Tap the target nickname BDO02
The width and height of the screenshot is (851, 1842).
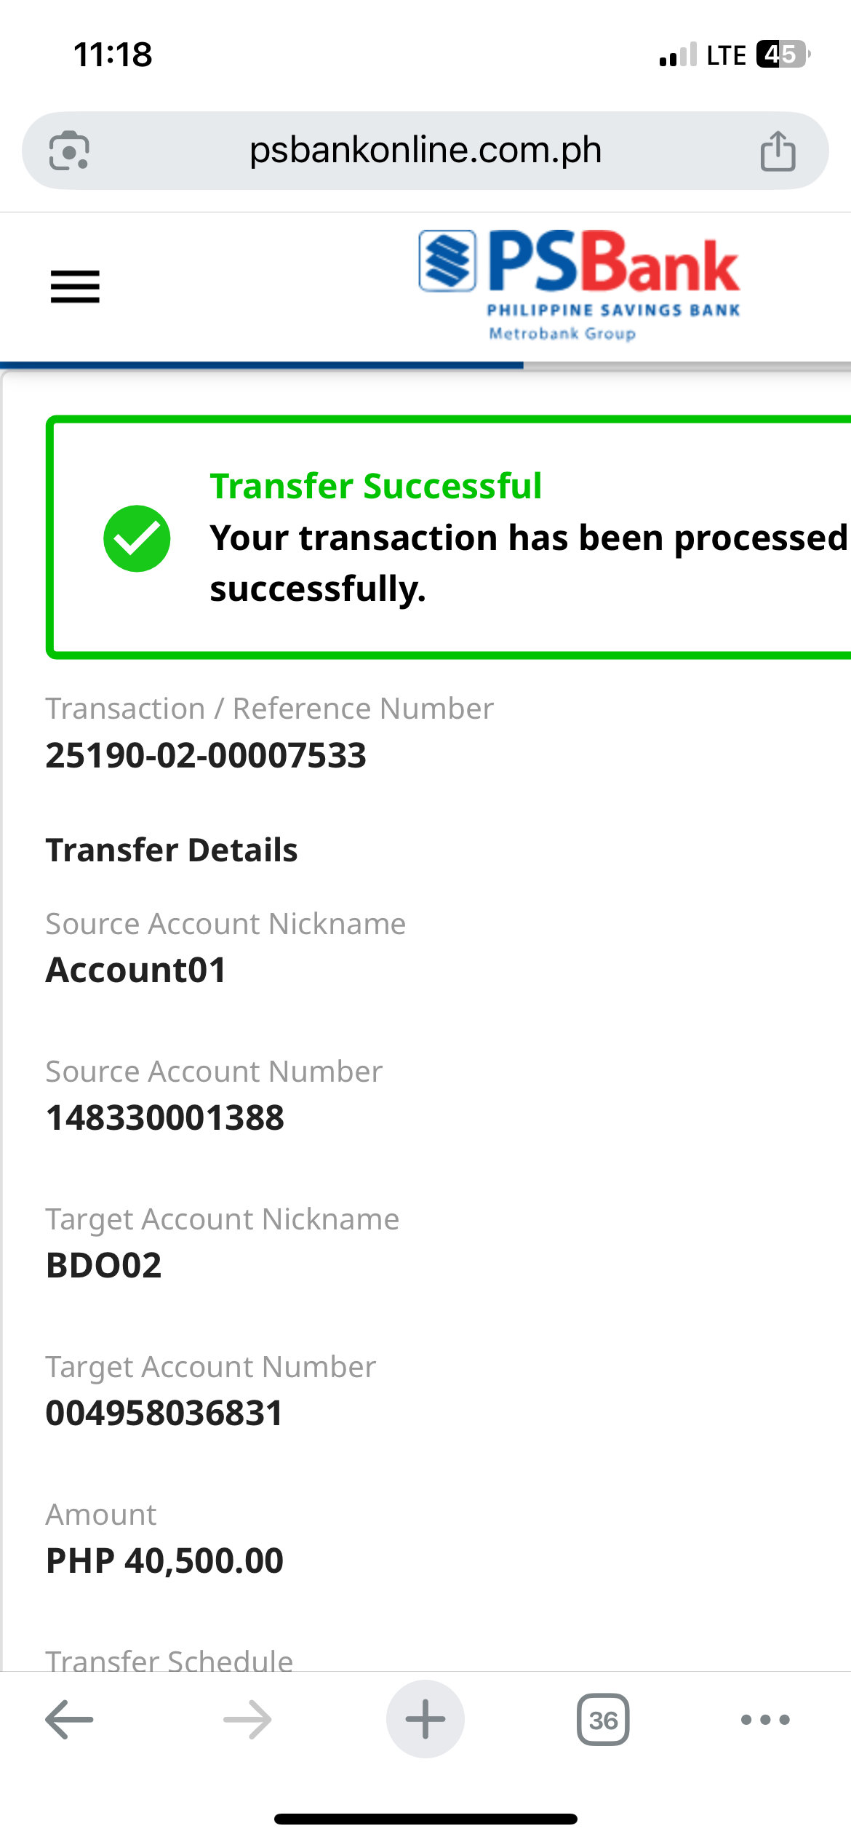pos(103,1265)
